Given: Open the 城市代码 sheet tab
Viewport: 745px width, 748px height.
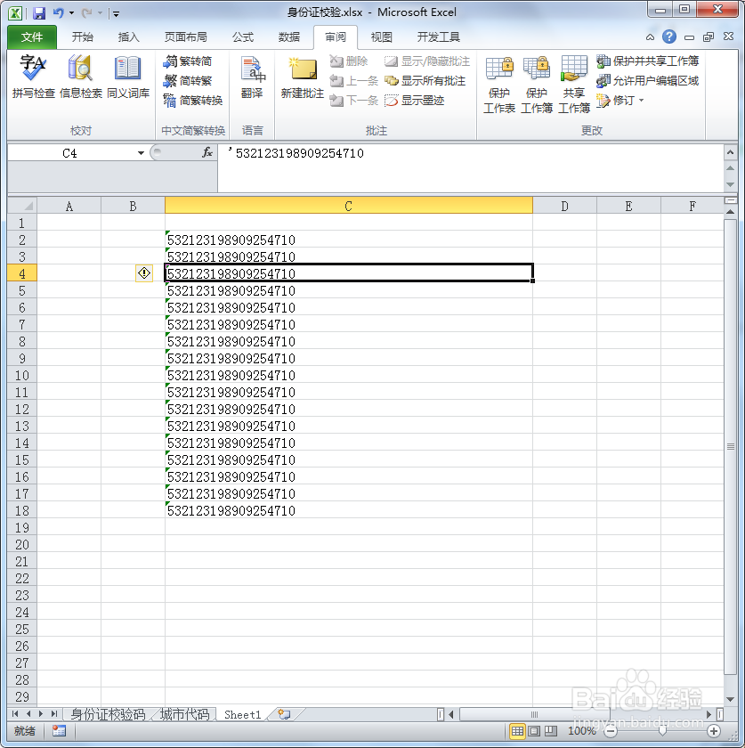Looking at the screenshot, I should pyautogui.click(x=184, y=714).
